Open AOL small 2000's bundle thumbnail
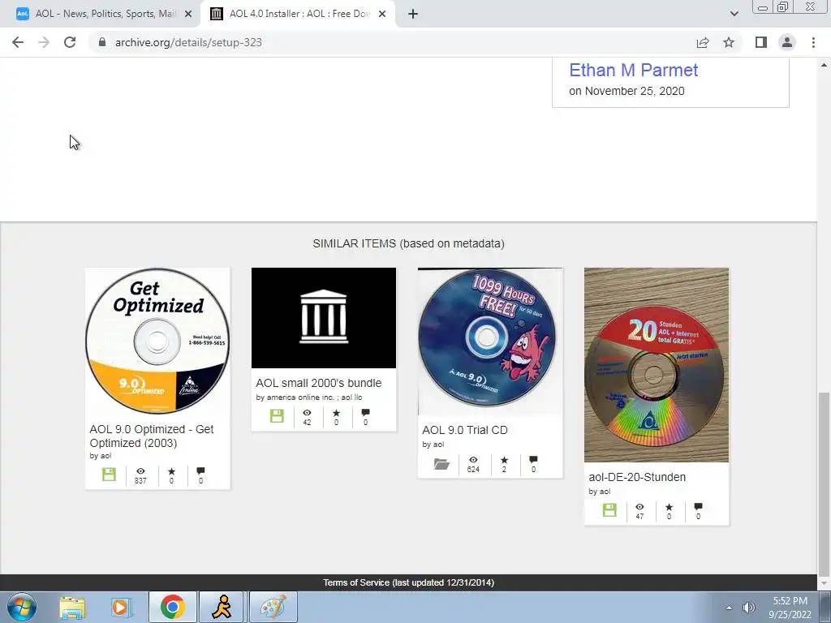Screen dimensions: 831x623 323,318
